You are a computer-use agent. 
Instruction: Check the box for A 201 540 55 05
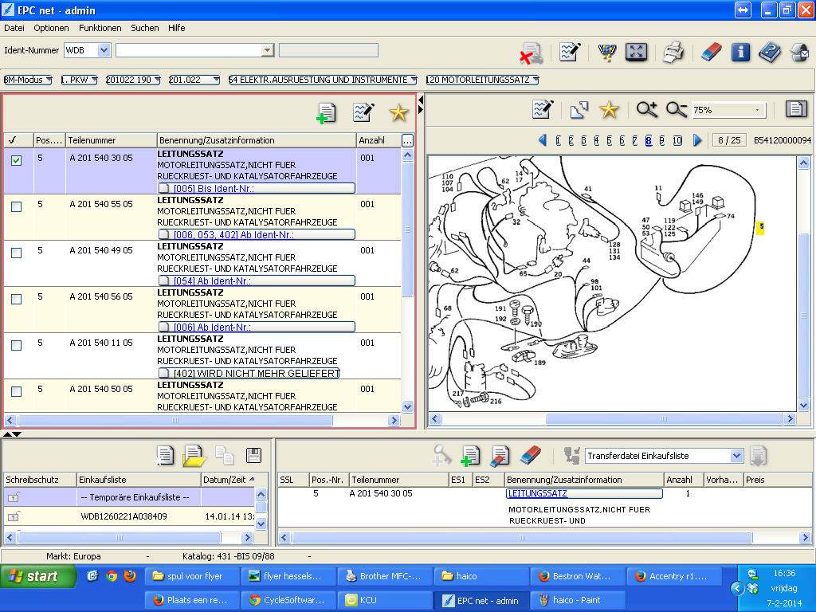point(17,206)
